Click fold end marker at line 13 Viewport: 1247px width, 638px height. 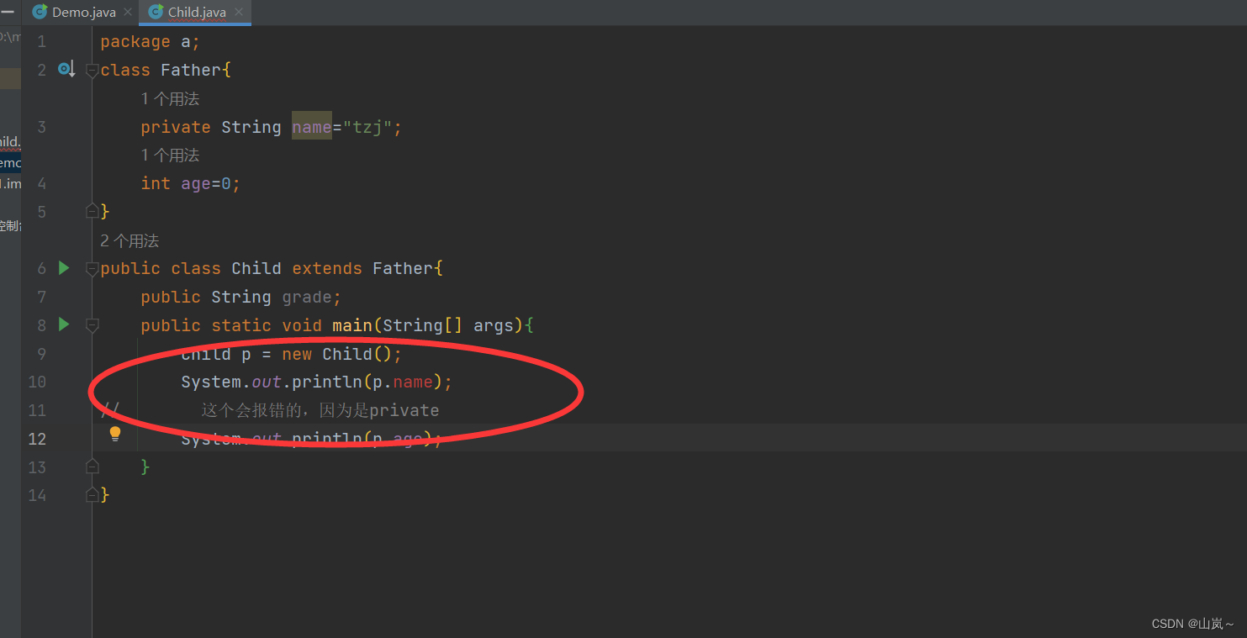coord(92,466)
